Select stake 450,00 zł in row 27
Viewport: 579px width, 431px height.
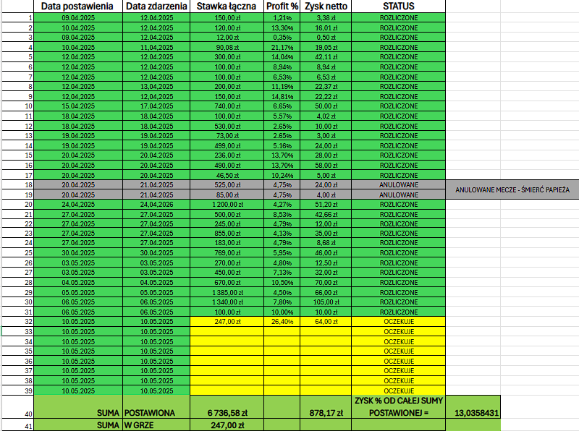pyautogui.click(x=227, y=273)
